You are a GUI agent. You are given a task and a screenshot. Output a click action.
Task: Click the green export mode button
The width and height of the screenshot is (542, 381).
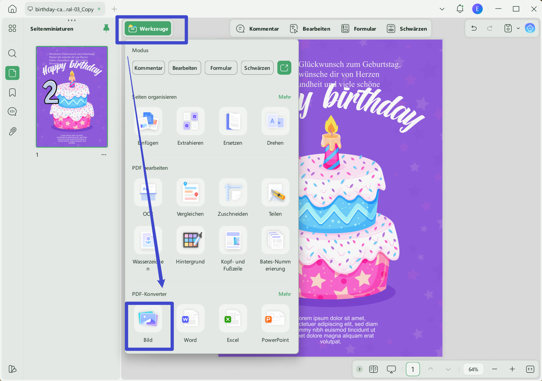tap(284, 68)
